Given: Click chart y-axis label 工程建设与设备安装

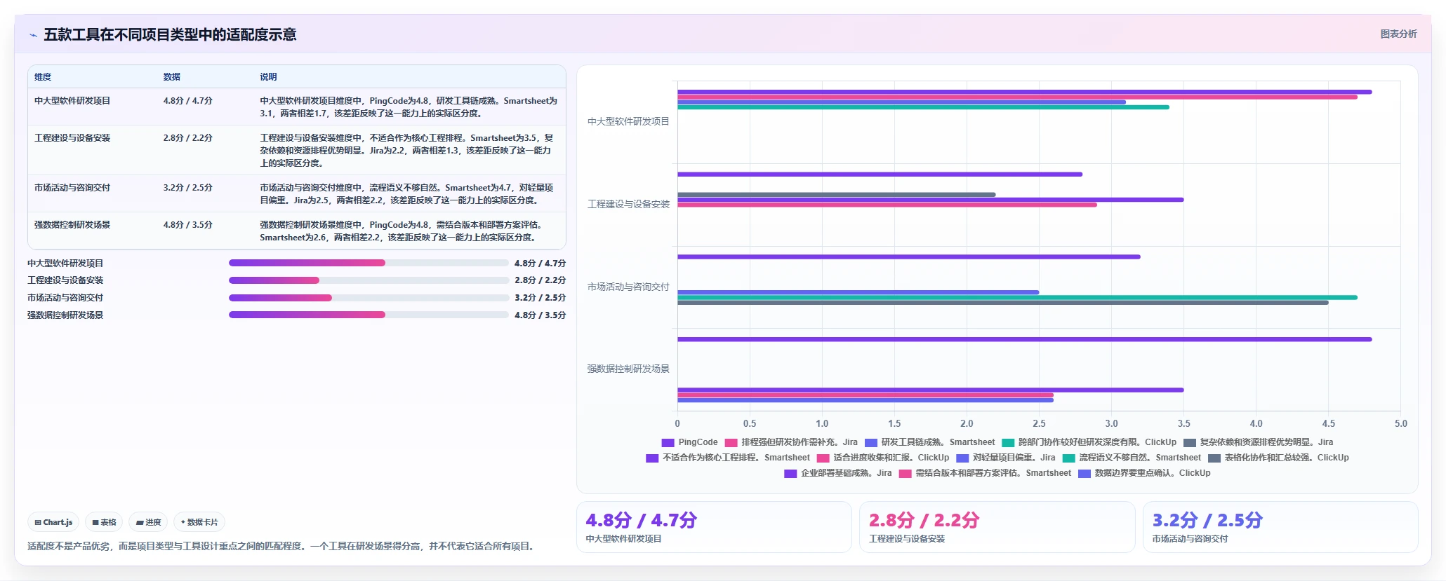Looking at the screenshot, I should tap(628, 204).
